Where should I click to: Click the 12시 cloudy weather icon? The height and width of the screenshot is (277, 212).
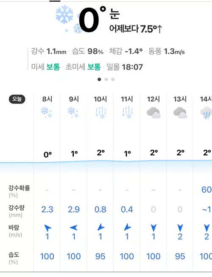[x=153, y=112]
